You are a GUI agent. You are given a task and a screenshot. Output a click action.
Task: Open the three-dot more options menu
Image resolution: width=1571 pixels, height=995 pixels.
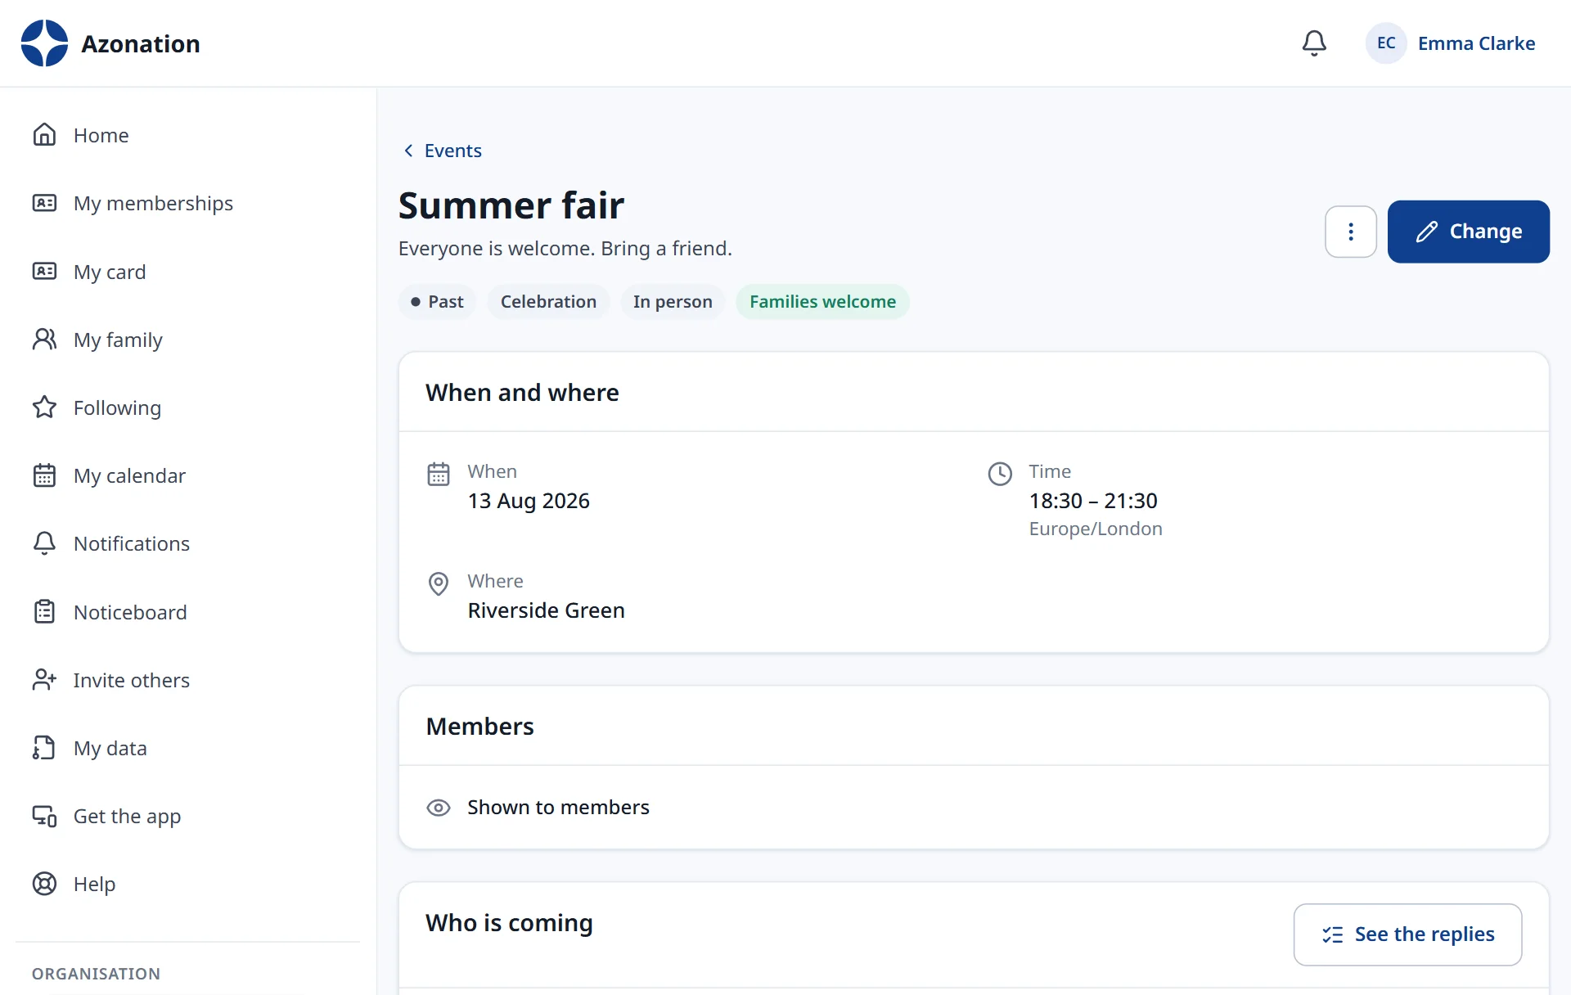1351,232
